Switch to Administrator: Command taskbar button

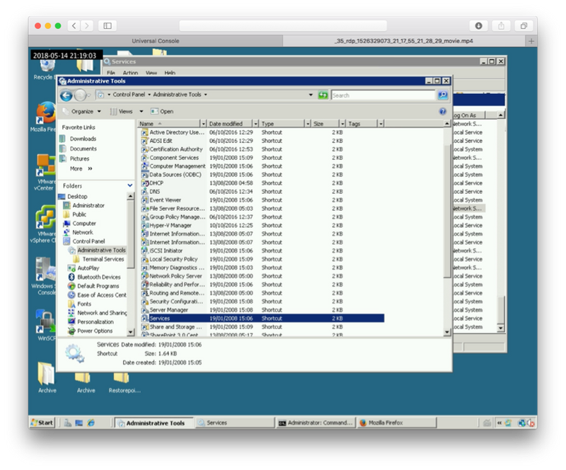316,423
